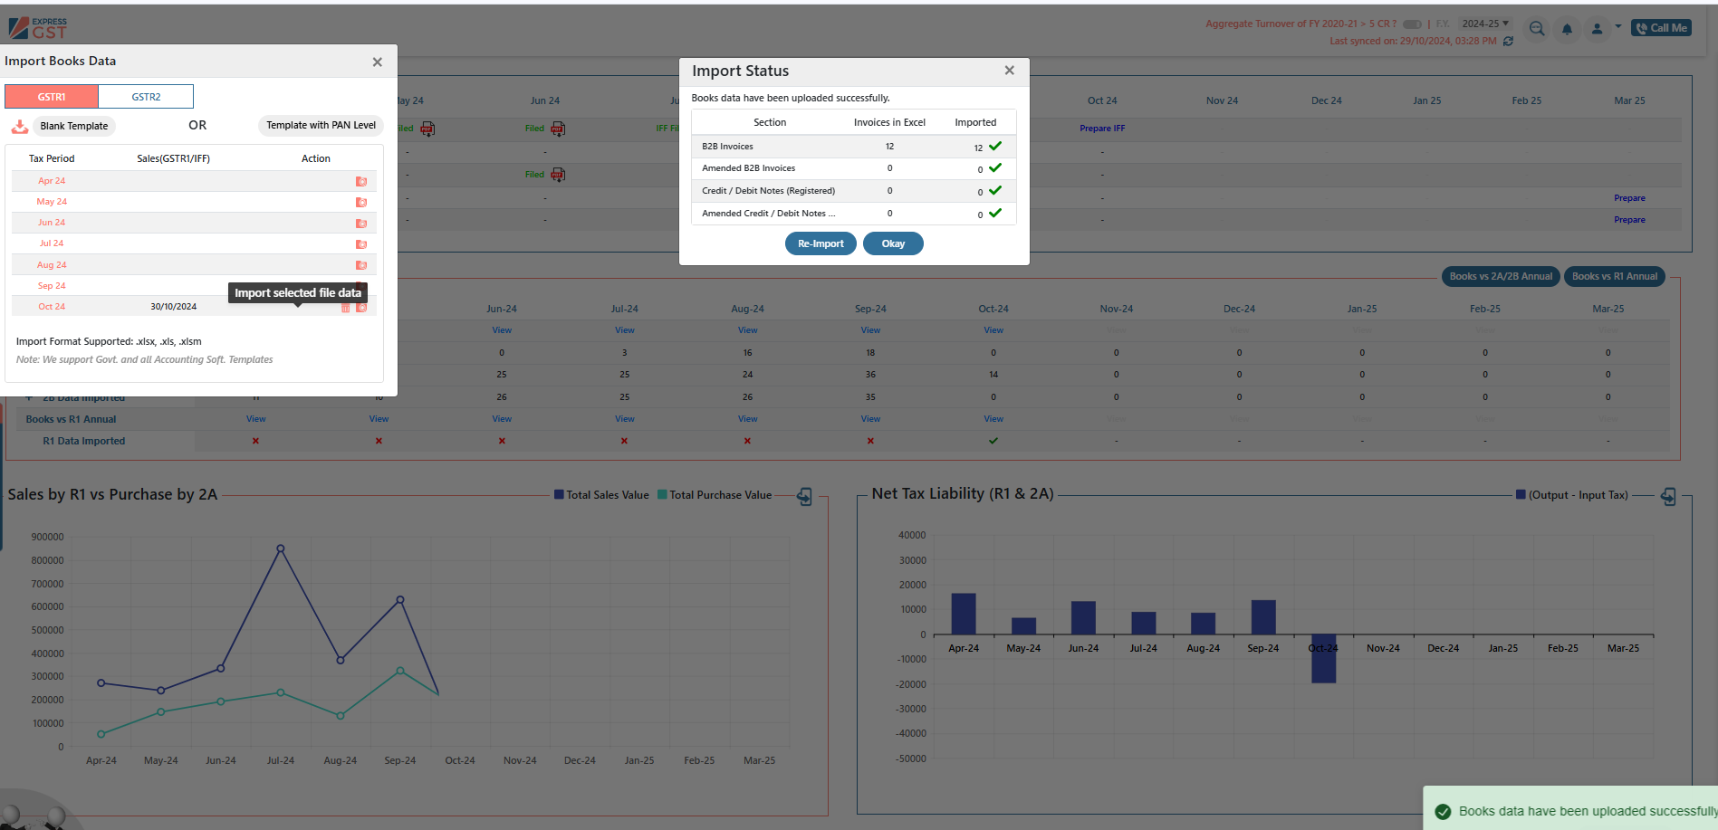Click the green check under Oct-24 R1 Data
Viewport: 1718px width, 830px height.
pyautogui.click(x=993, y=441)
